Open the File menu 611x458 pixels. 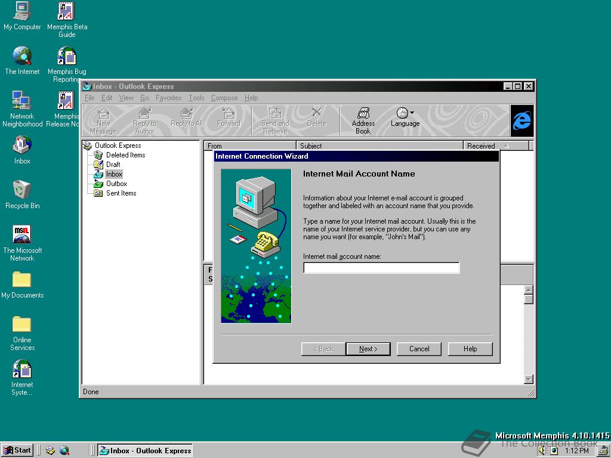[x=90, y=98]
